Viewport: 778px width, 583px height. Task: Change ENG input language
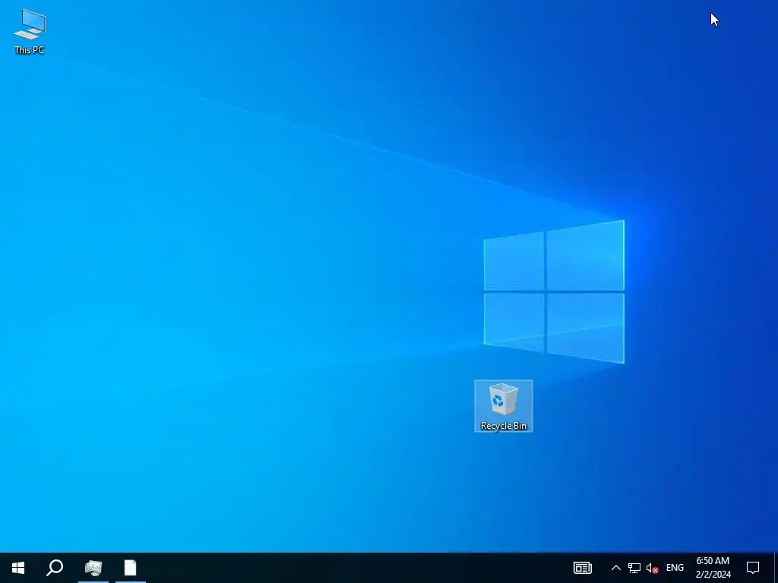point(675,568)
